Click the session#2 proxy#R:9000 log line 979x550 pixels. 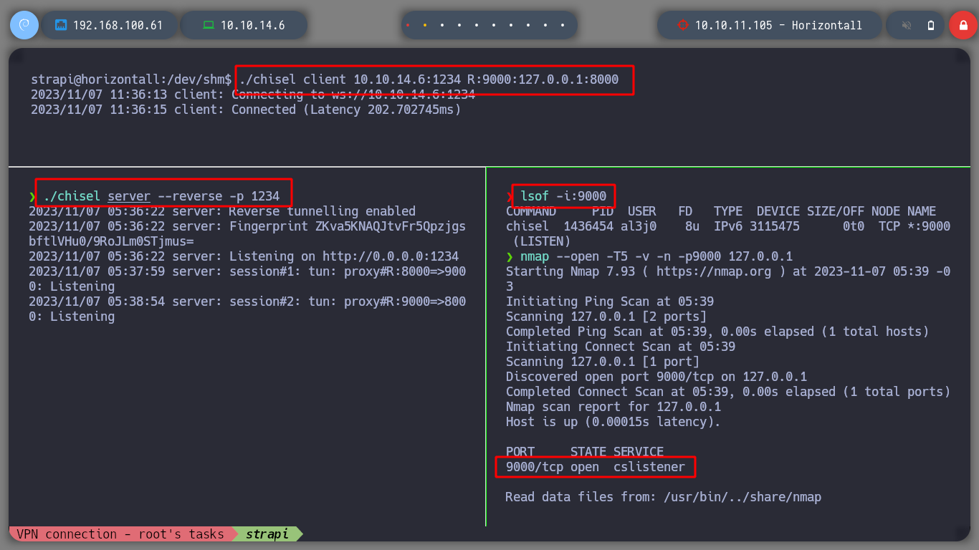point(247,309)
